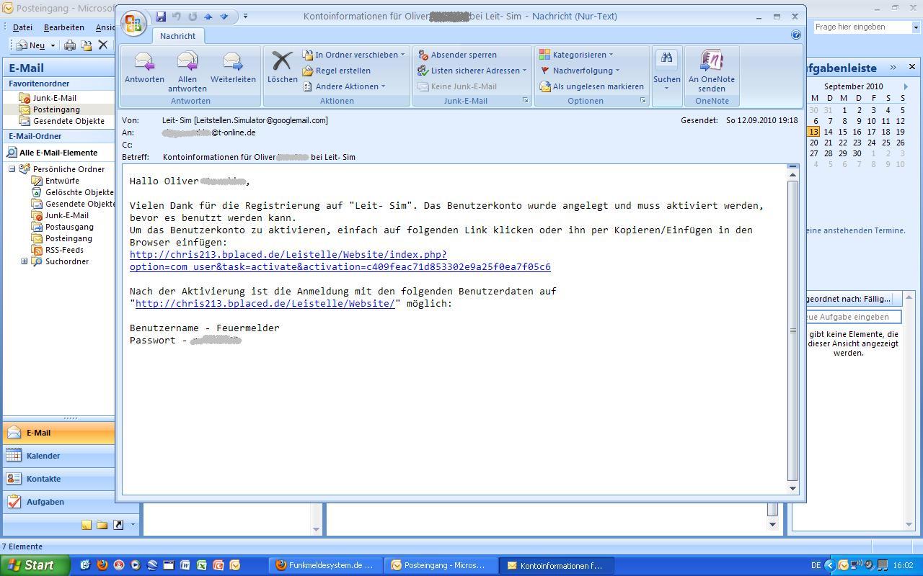
Task: Close the task pane in the Outlook window
Action: click(x=911, y=67)
